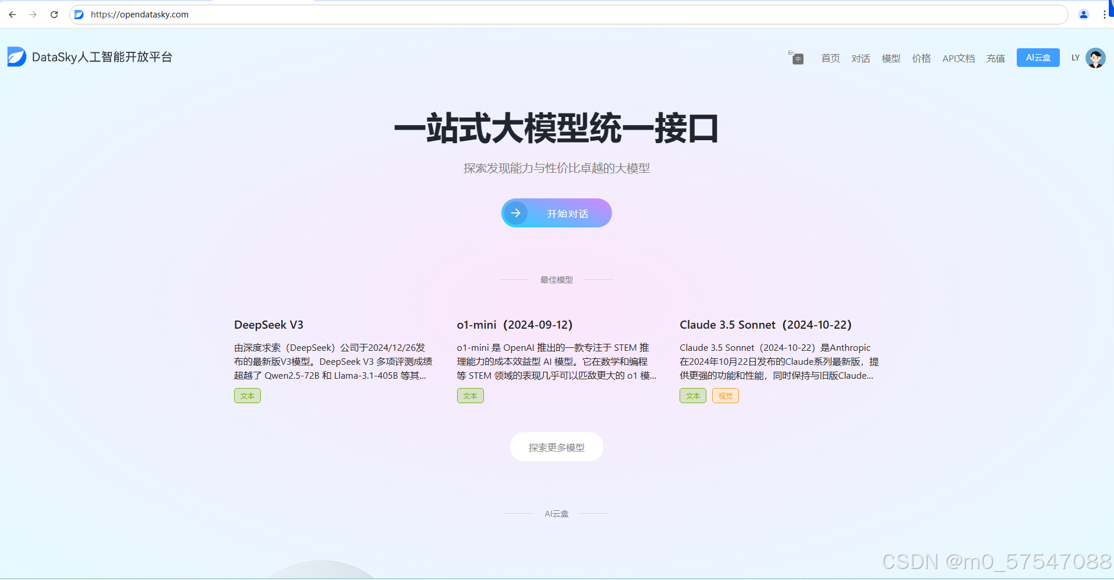Click the AI云盒 section label
Viewport: 1114px width, 580px height.
tap(557, 514)
